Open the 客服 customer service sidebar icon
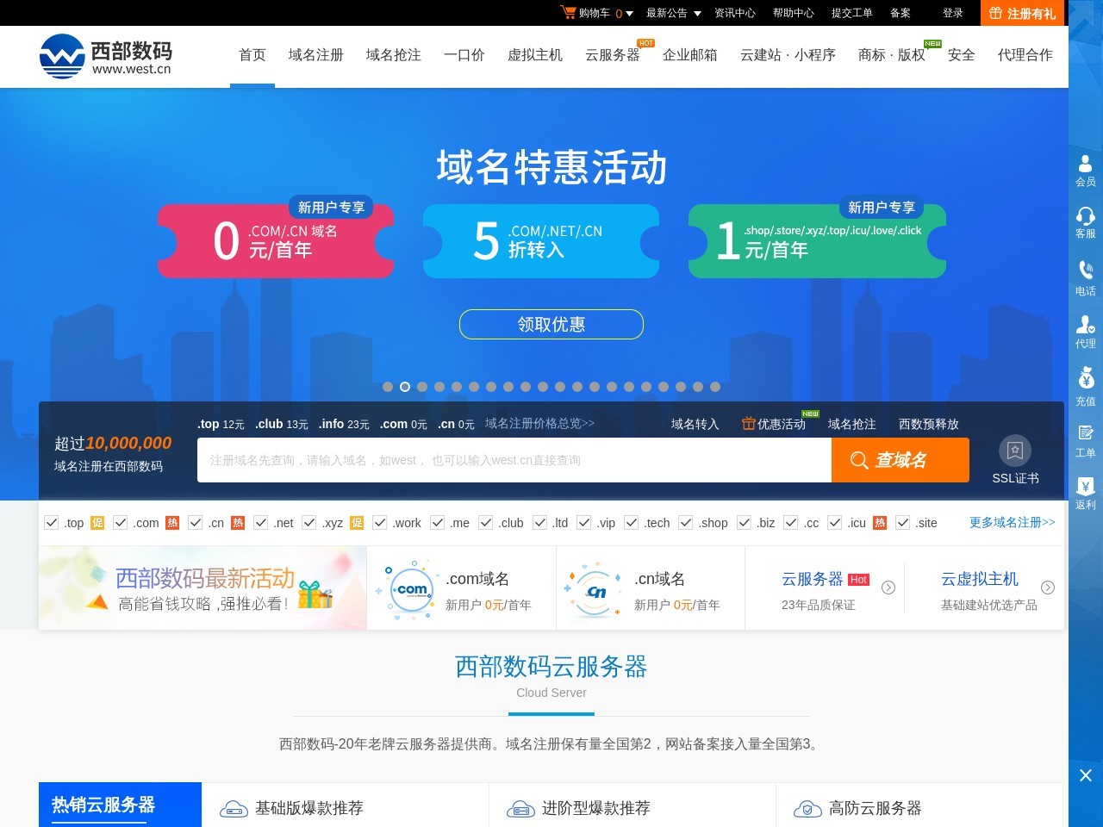 (x=1085, y=222)
